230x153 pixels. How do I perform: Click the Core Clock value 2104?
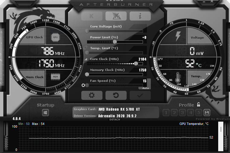pos(142,59)
